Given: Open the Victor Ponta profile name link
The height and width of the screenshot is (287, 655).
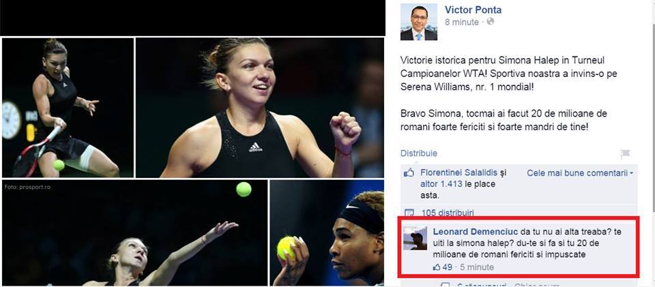Looking at the screenshot, I should (x=473, y=10).
